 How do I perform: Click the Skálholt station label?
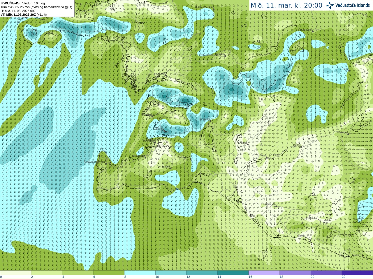[x=243, y=143]
